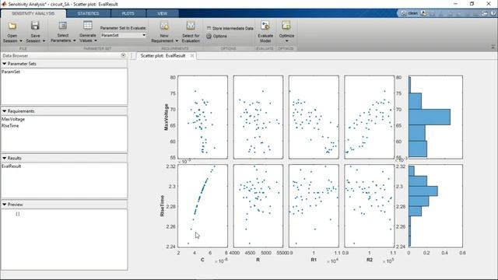498x280 pixels.
Task: Click the 'clean' quick access shortcut icon
Action: click(x=404, y=13)
